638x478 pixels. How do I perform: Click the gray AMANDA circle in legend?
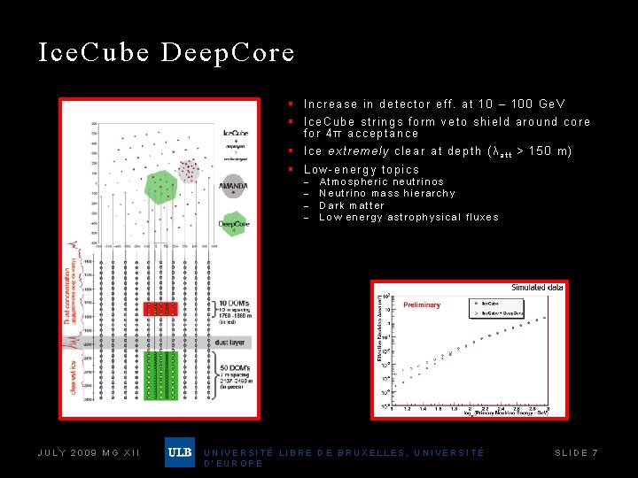234,186
